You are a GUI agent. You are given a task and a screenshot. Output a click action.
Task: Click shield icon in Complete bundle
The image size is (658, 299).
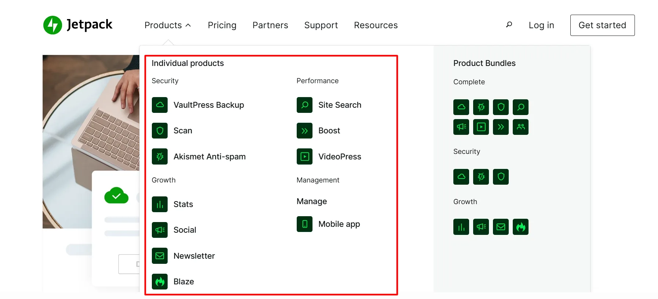point(501,107)
